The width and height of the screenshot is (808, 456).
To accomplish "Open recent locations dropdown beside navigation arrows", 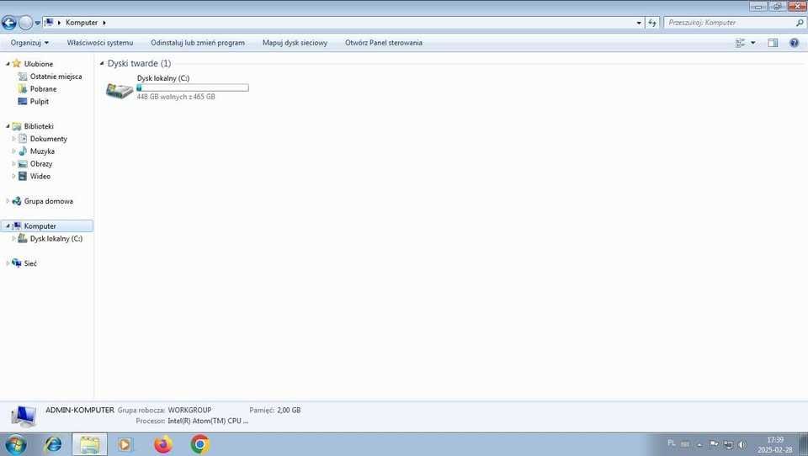I will coord(38,24).
